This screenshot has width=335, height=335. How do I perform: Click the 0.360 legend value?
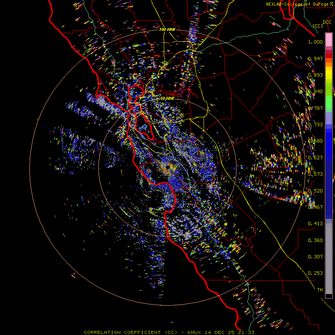(x=315, y=240)
